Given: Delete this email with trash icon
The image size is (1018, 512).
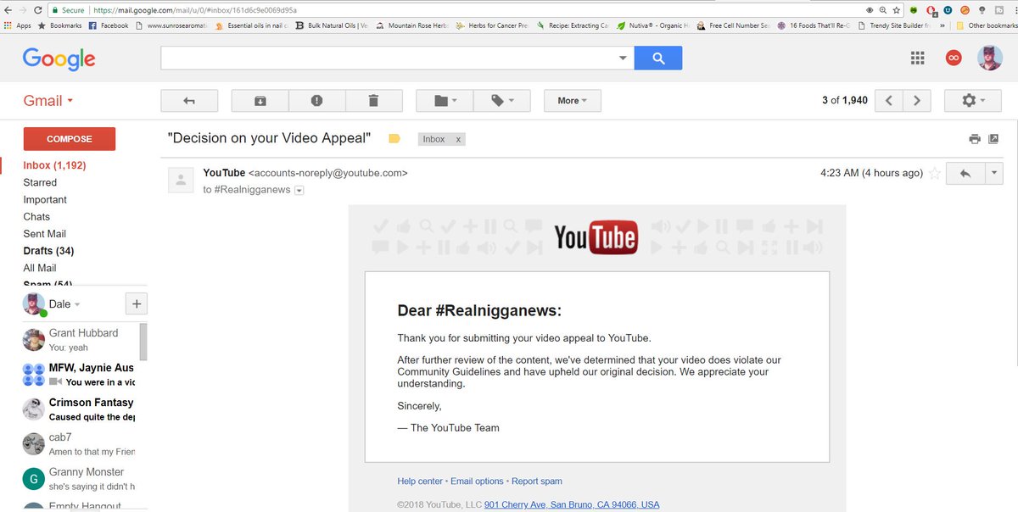Looking at the screenshot, I should pyautogui.click(x=373, y=101).
